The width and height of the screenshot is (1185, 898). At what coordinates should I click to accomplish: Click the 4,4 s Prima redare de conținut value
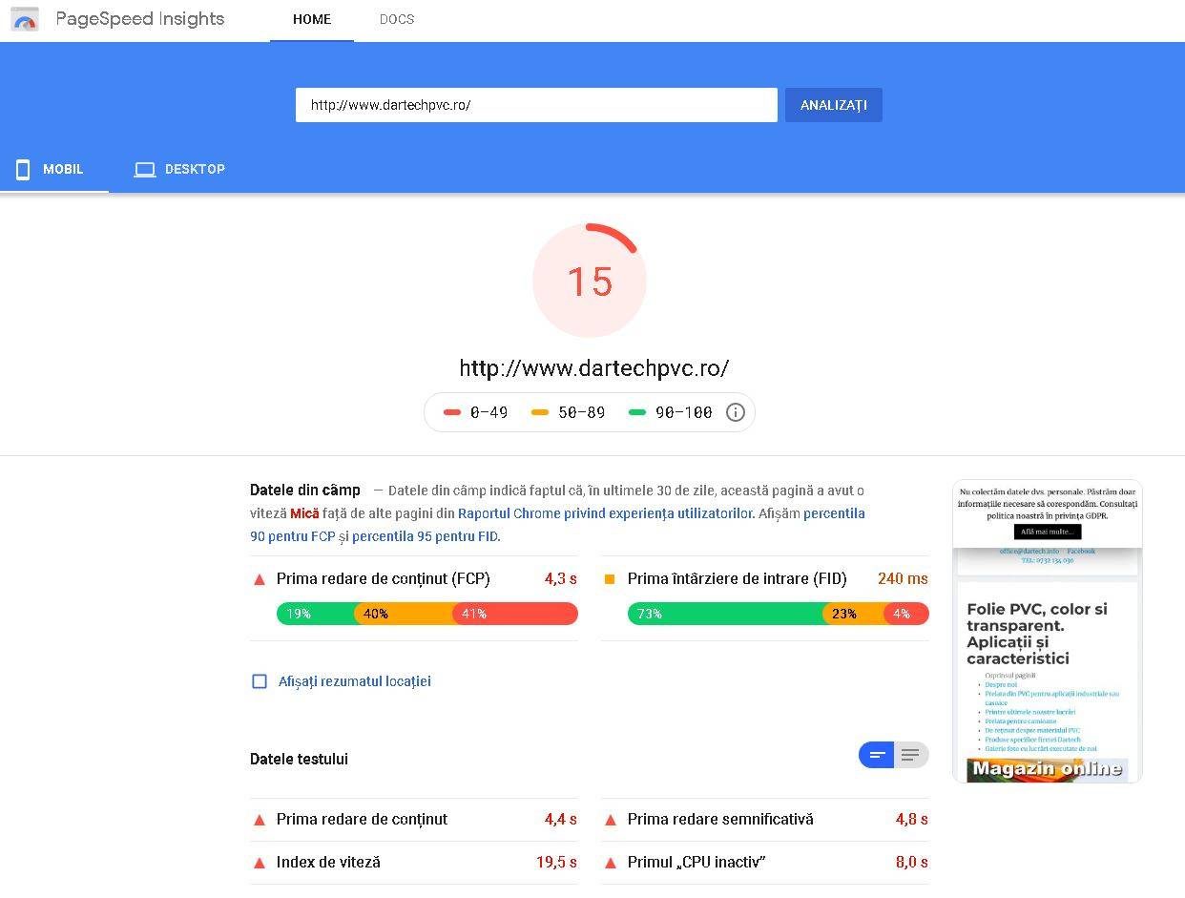pyautogui.click(x=561, y=819)
